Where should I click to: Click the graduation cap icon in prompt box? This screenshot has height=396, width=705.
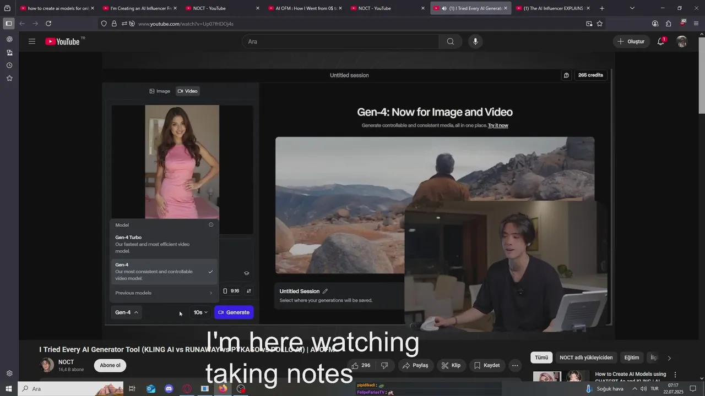click(x=246, y=273)
